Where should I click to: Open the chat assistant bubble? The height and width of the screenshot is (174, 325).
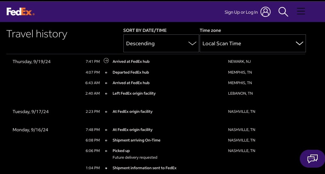pyautogui.click(x=312, y=158)
